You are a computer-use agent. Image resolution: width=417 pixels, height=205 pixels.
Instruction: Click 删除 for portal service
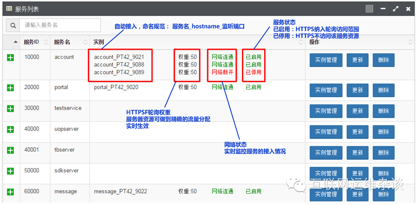(x=384, y=90)
